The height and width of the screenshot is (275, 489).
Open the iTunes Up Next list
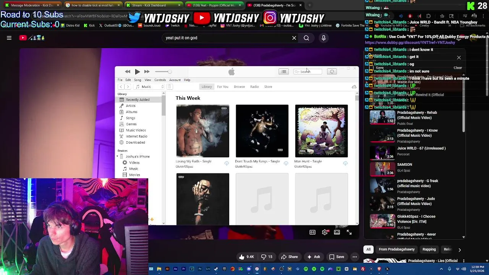click(283, 71)
